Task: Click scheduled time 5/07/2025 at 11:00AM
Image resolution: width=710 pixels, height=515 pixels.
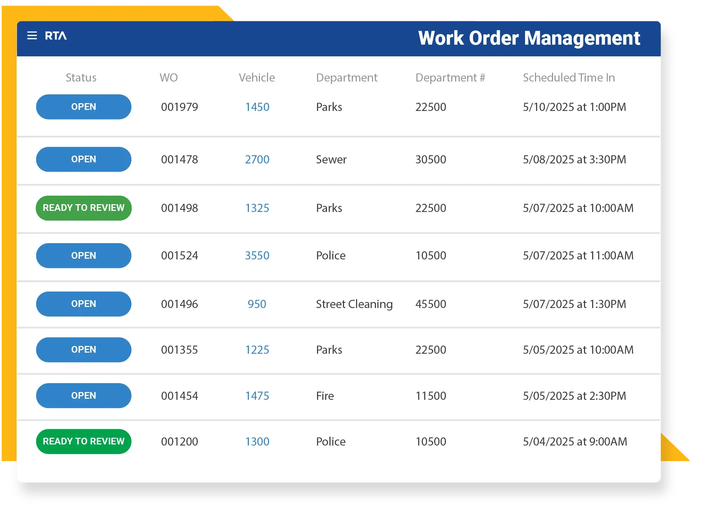Action: (x=578, y=256)
